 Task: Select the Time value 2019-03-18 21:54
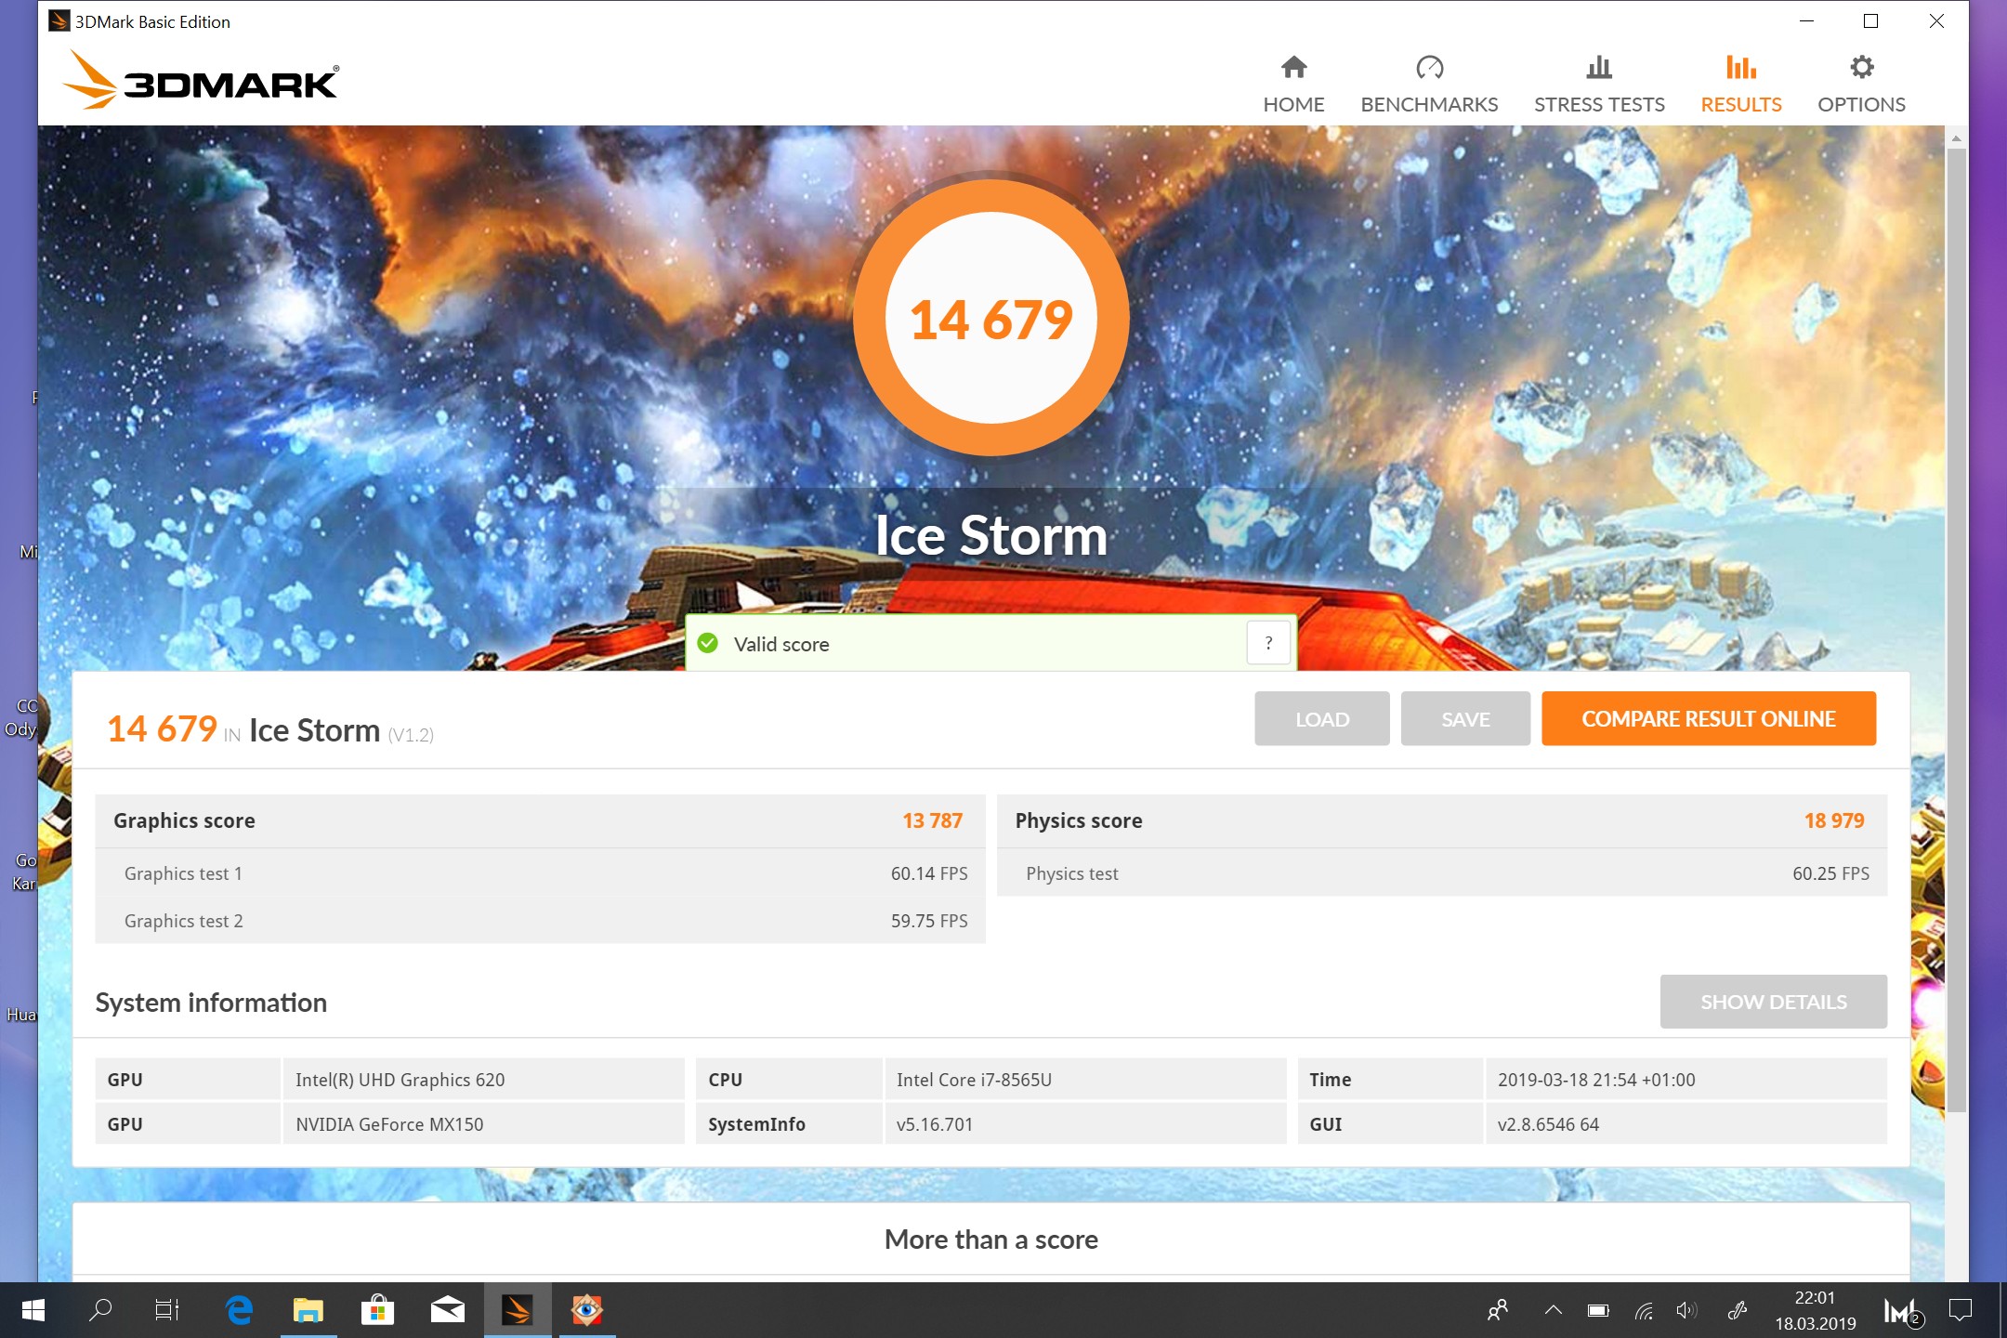point(1595,1080)
